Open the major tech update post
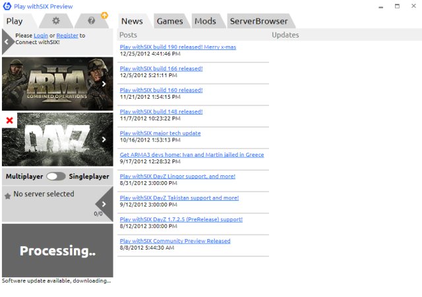Image resolution: width=422 pixels, height=297 pixels. click(160, 133)
